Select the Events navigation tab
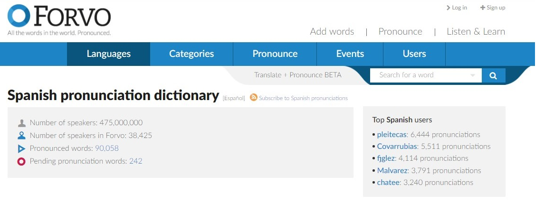 [x=350, y=54]
